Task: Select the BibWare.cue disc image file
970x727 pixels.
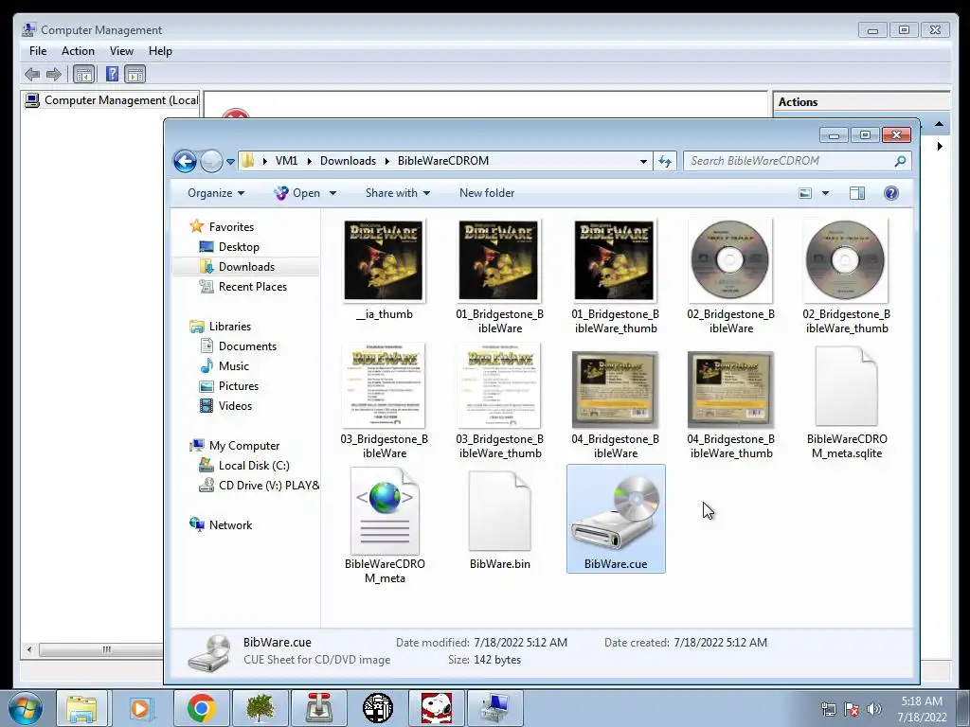Action: pos(616,520)
